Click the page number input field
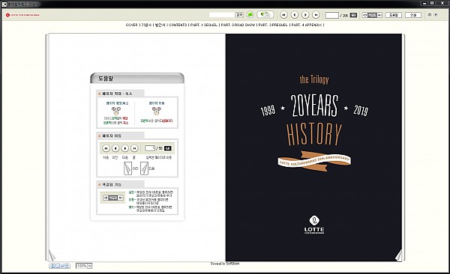This screenshot has height=274, width=450. 332,15
